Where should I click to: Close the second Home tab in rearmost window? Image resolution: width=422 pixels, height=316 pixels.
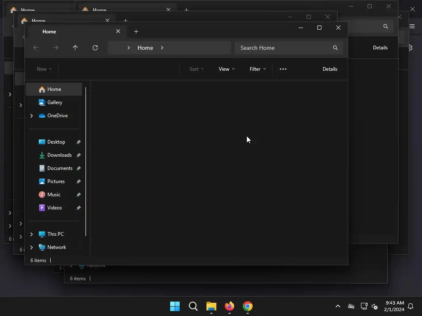168,9
